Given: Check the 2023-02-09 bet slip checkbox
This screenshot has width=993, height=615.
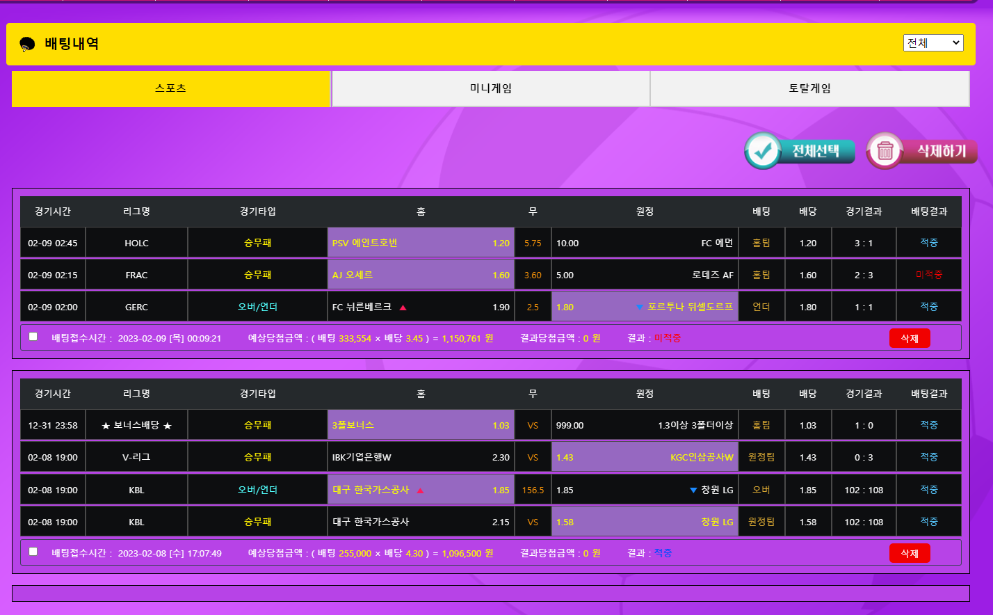Looking at the screenshot, I should coord(33,337).
